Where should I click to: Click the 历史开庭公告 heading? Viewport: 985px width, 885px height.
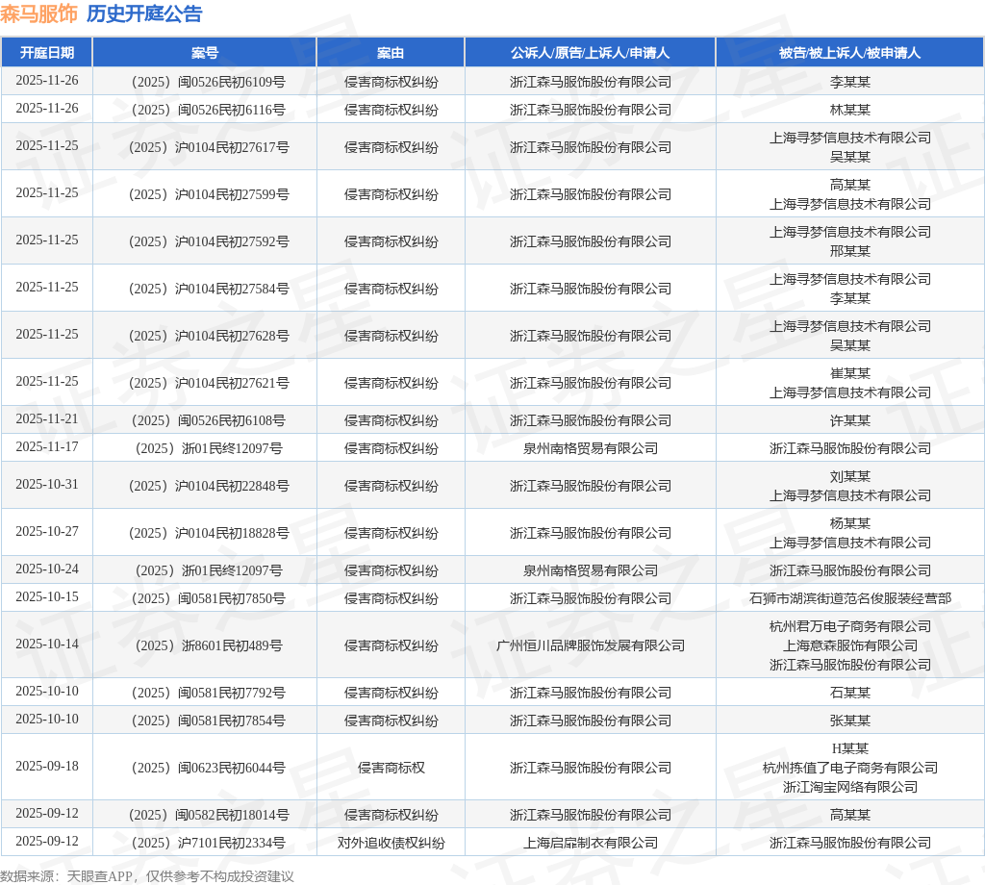(144, 13)
